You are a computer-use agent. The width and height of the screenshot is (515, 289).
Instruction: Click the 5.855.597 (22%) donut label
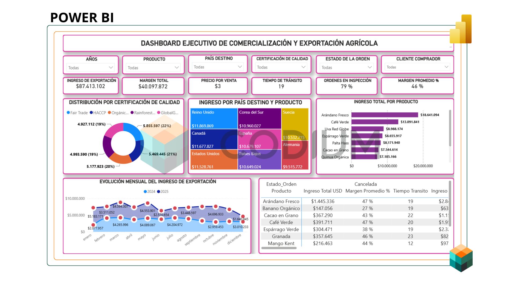[157, 126]
